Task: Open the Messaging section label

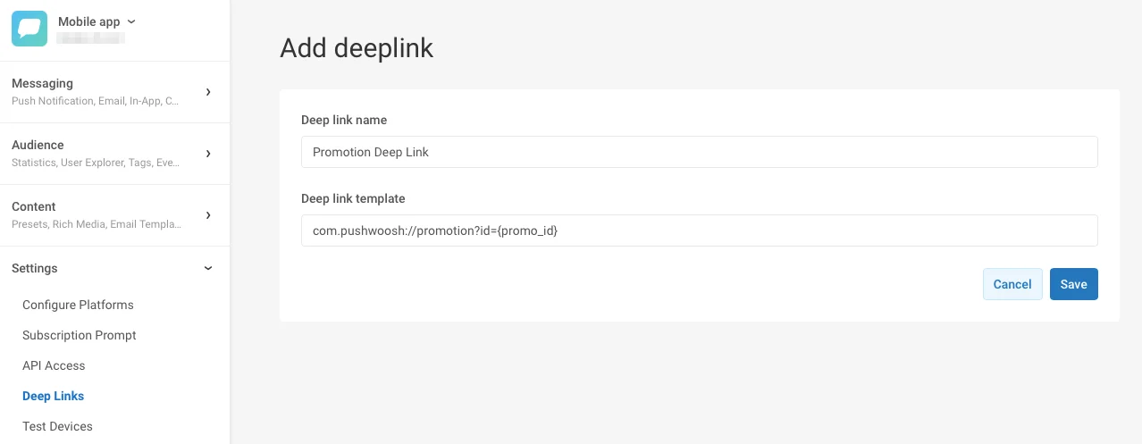Action: (x=42, y=83)
